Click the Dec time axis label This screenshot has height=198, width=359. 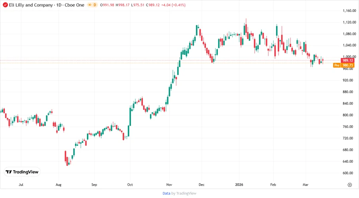201,185
